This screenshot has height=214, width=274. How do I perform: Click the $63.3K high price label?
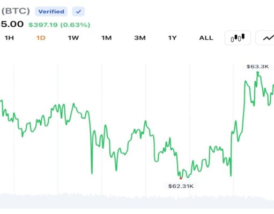[257, 66]
